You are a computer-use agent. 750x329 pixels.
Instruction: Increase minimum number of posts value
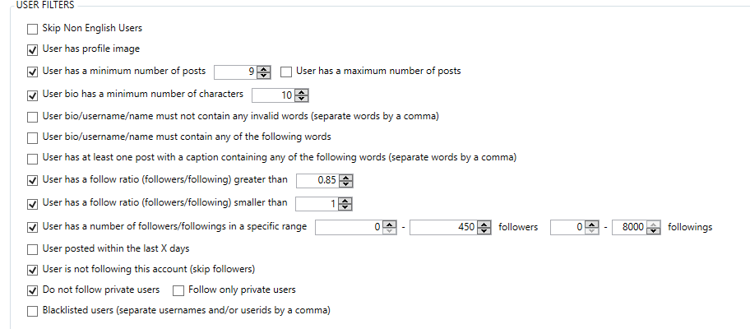[263, 69]
